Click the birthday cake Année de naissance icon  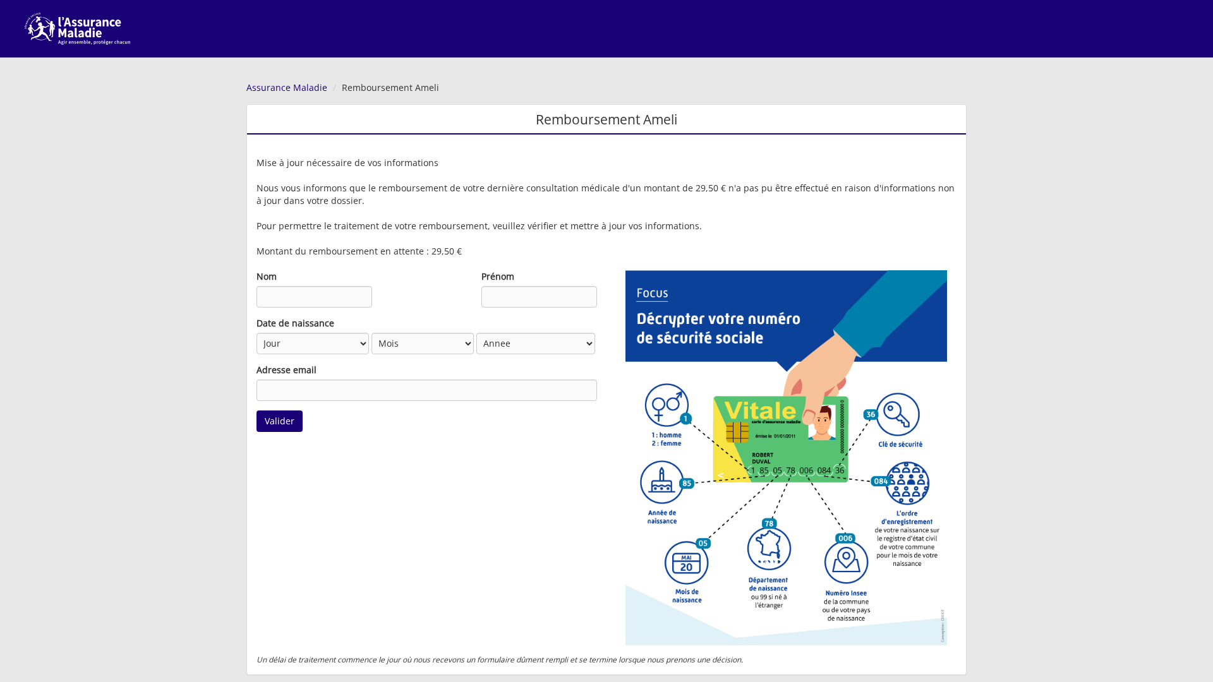click(x=662, y=482)
